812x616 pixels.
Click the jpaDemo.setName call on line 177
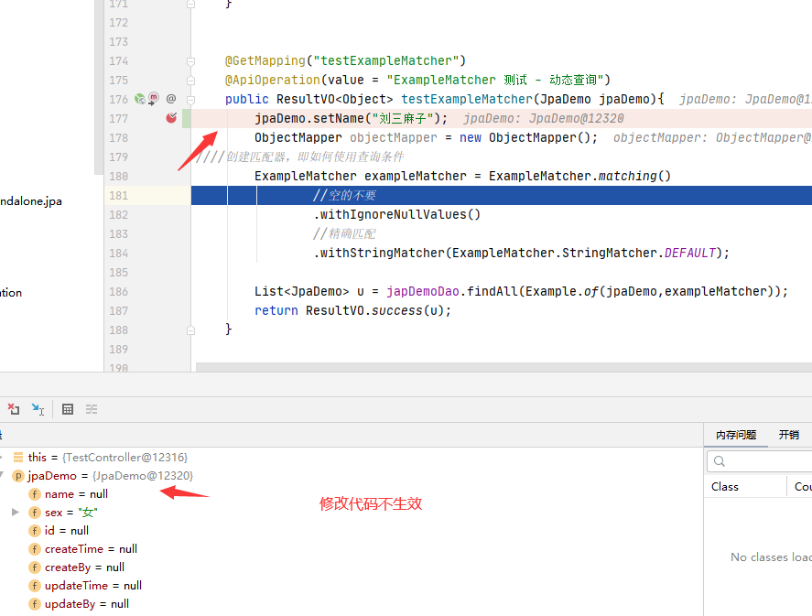[351, 118]
